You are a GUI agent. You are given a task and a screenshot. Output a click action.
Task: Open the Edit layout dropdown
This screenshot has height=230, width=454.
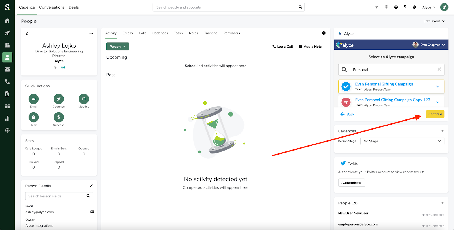pyautogui.click(x=434, y=21)
